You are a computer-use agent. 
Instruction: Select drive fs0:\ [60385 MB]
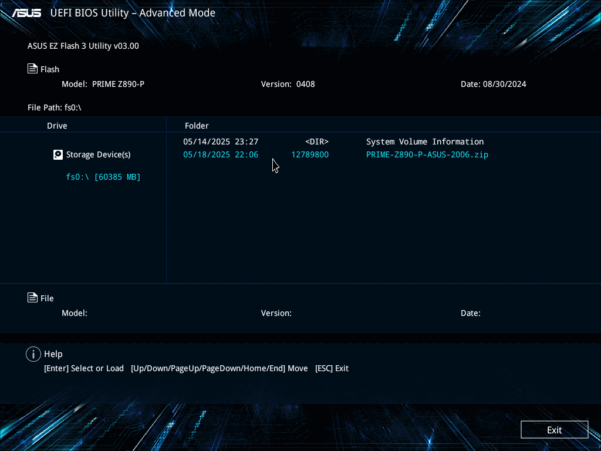pos(103,177)
